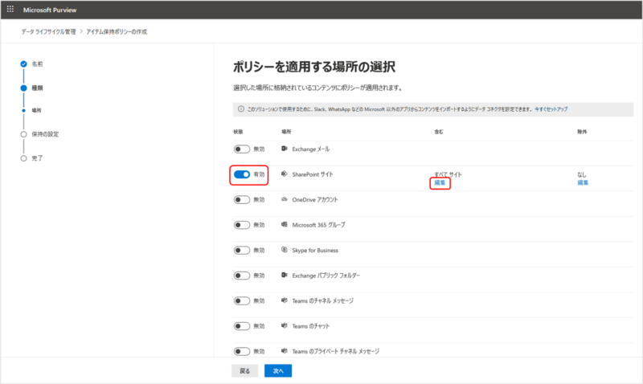Click the Skype for Business icon
Image resolution: width=643 pixels, height=384 pixels.
pos(285,250)
